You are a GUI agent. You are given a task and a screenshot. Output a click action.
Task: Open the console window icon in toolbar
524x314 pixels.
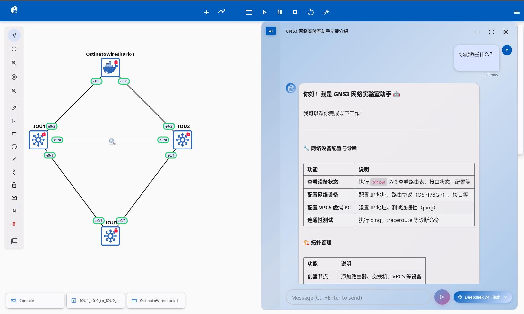(249, 12)
